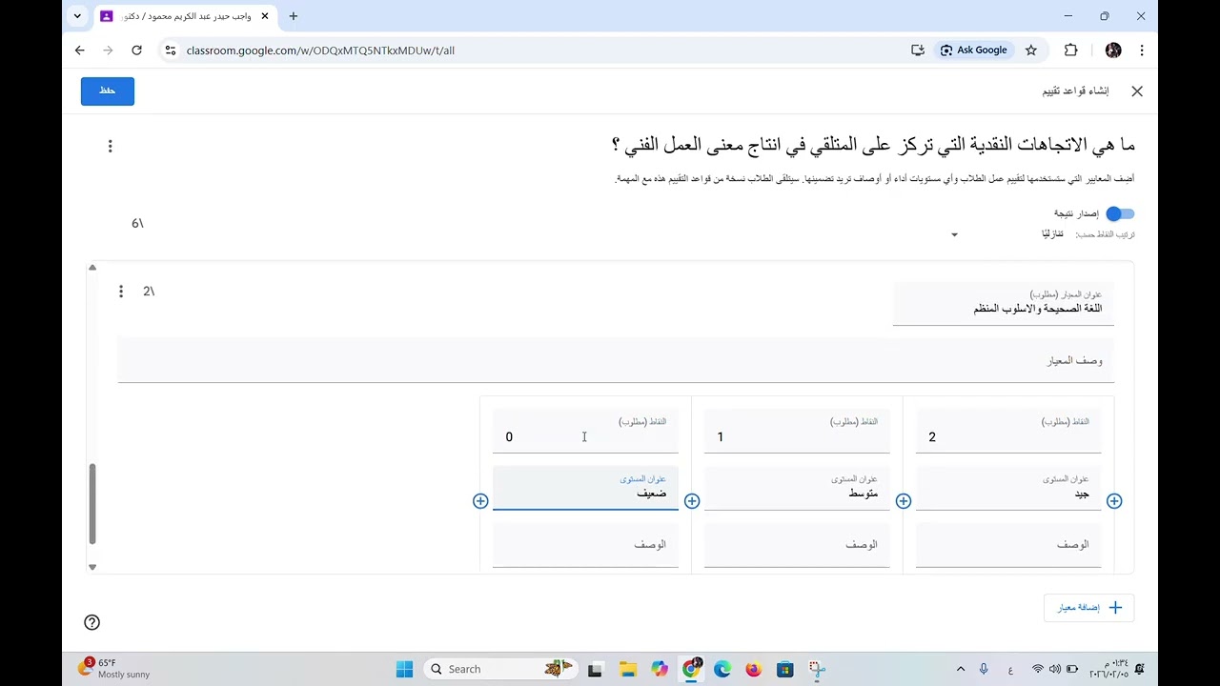Open the Chrome profile avatar

point(1113,50)
